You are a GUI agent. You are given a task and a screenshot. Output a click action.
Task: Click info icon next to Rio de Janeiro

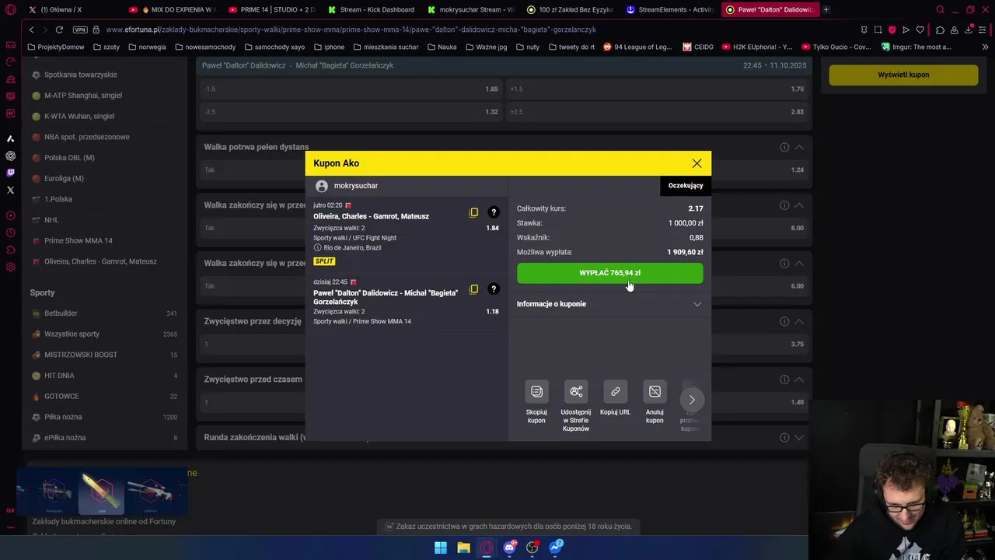pyautogui.click(x=317, y=247)
